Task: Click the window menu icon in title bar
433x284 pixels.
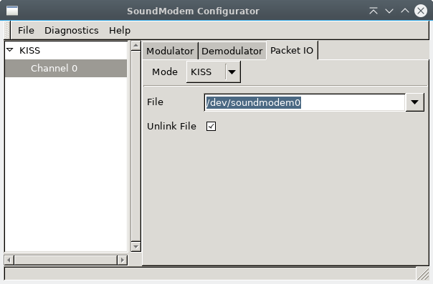Action: pyautogui.click(x=12, y=11)
